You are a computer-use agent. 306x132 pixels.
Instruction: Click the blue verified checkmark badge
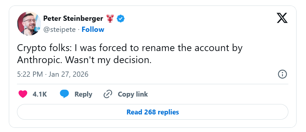[x=121, y=19]
